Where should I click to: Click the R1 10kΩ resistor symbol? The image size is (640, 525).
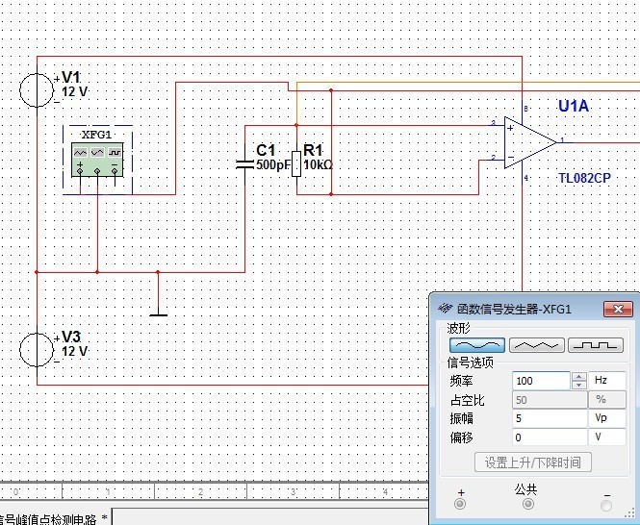[x=296, y=162]
